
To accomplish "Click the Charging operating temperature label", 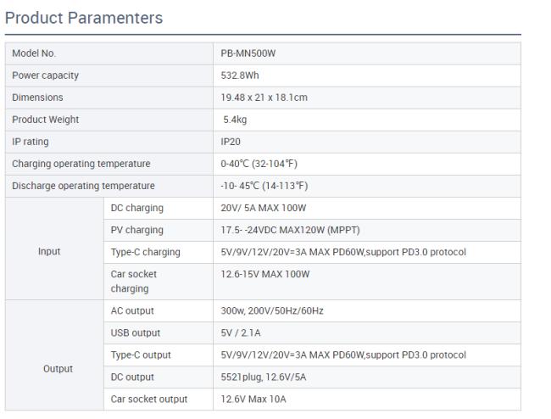I will tap(81, 164).
